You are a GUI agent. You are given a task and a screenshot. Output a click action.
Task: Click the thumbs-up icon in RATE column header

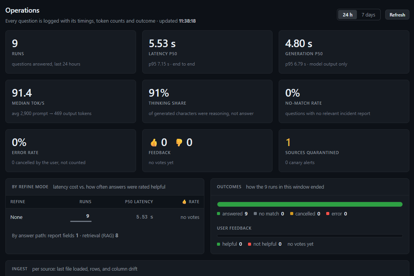click(184, 202)
